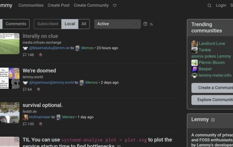Click Landlord Love community avatar
The height and width of the screenshot is (147, 233).
click(x=195, y=44)
